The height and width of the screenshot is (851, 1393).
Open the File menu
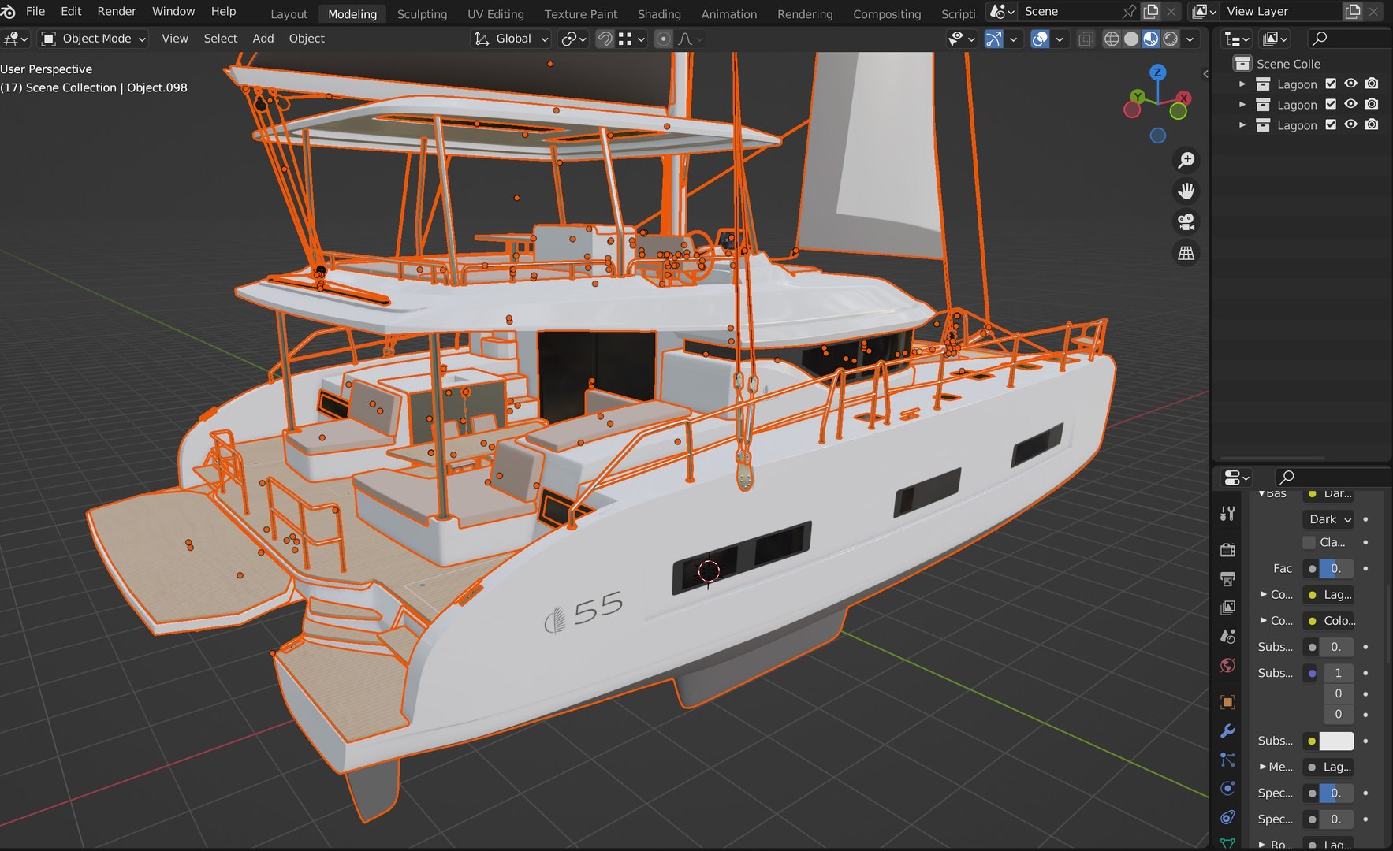pyautogui.click(x=35, y=11)
